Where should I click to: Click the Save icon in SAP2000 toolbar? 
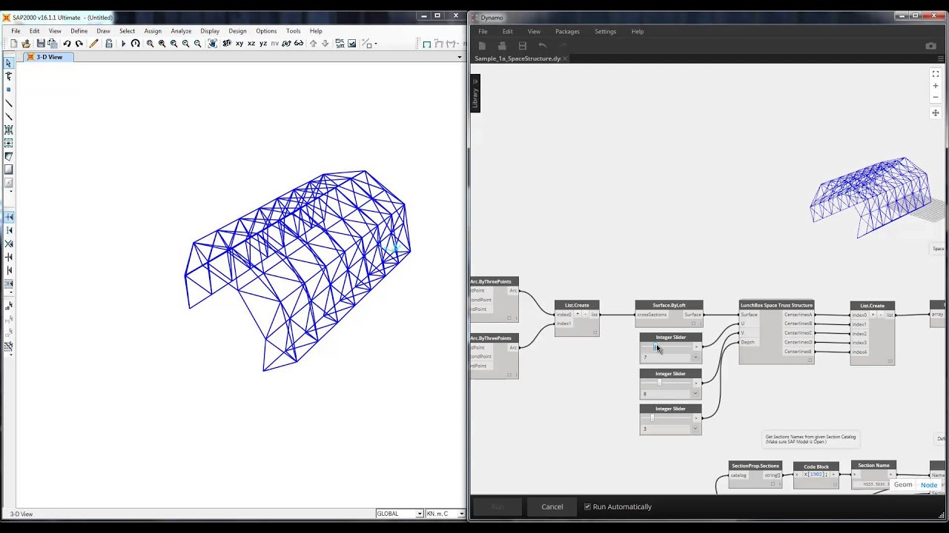41,44
